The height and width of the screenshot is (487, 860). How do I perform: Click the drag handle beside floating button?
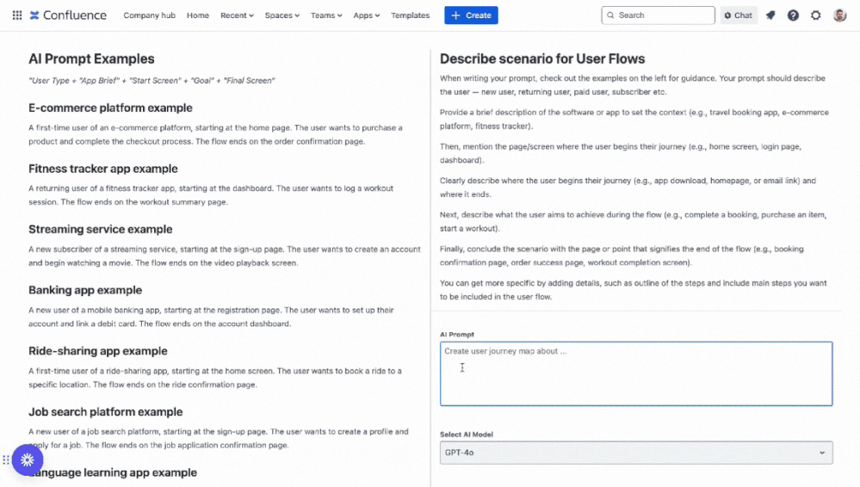click(x=6, y=459)
